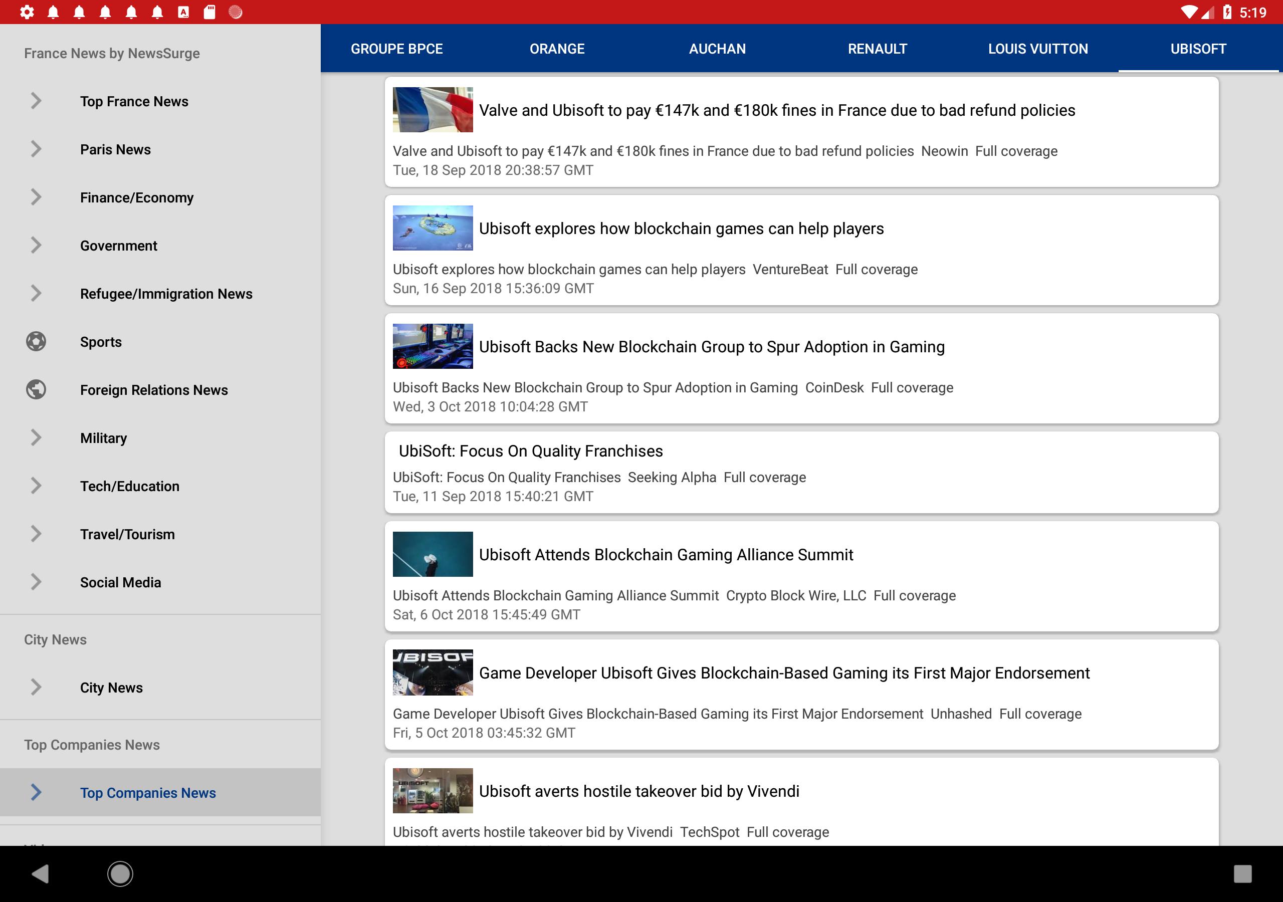Switch to the AUCHAN tab

tap(718, 49)
